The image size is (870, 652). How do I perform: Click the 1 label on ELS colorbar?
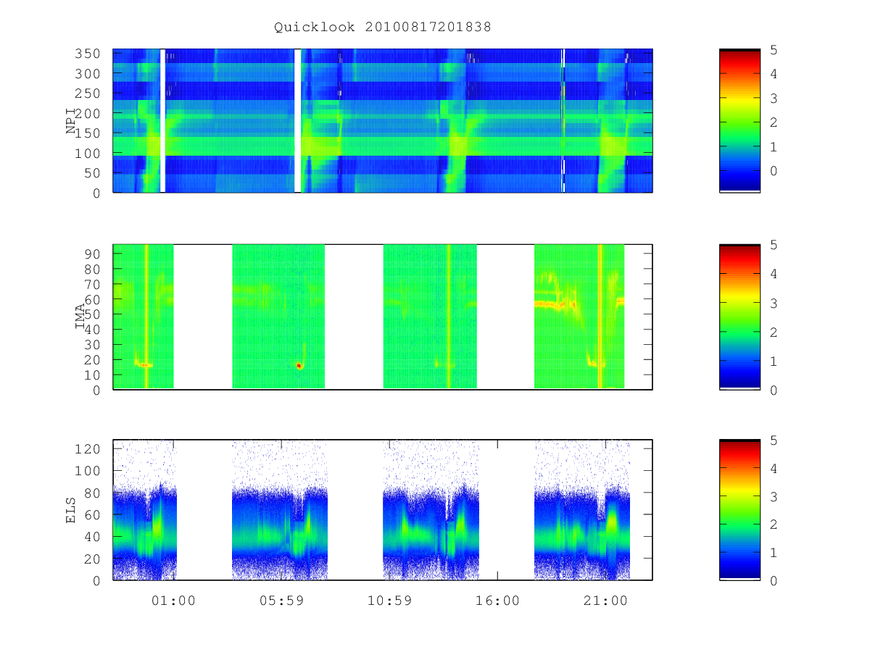click(x=774, y=552)
